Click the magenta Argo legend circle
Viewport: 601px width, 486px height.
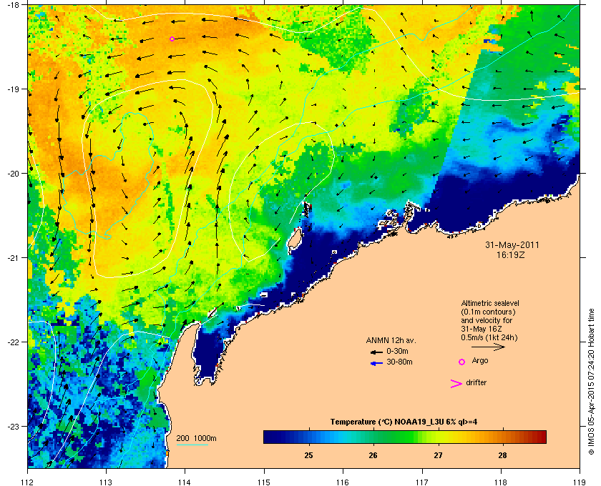click(x=461, y=362)
